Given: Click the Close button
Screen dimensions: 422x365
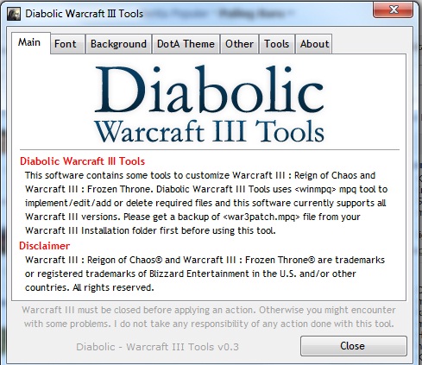Looking at the screenshot, I should [x=354, y=346].
